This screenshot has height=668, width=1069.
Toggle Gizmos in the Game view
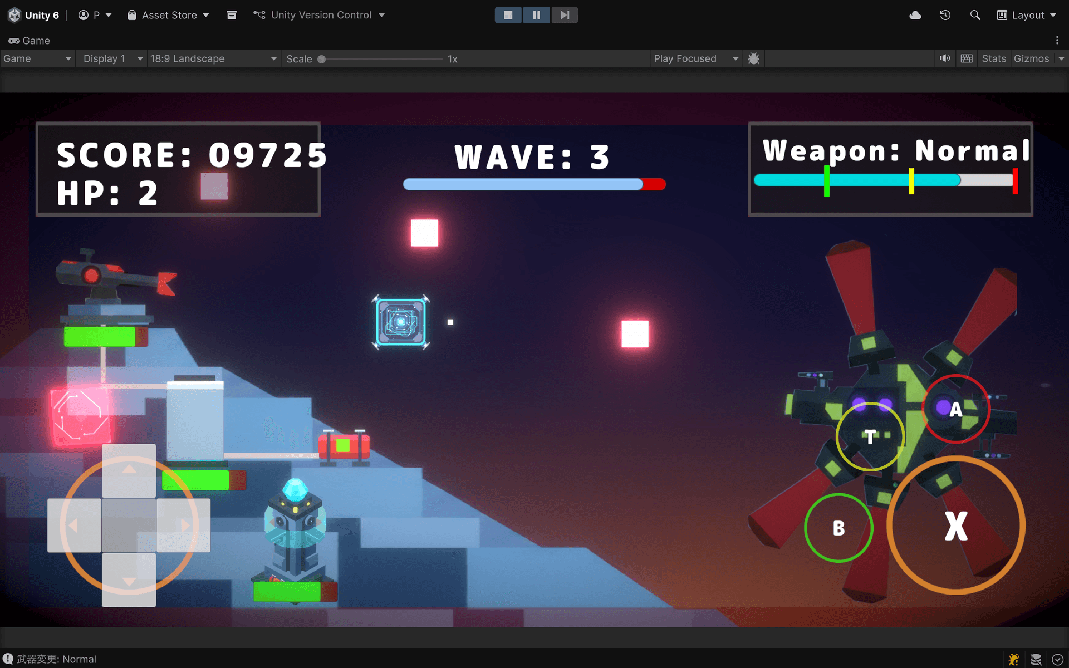click(x=1031, y=58)
